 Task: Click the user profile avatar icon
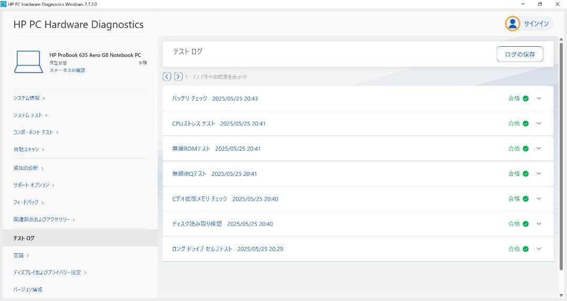pos(512,24)
